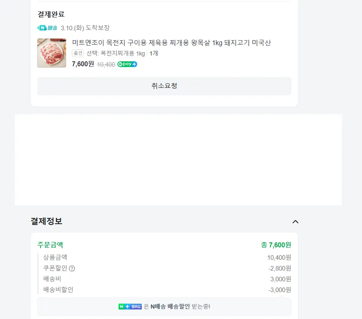Viewport: 362px width, 319px height.
Task: Click the 선택: 목전지찌개용 1kg option text
Action: (115, 53)
